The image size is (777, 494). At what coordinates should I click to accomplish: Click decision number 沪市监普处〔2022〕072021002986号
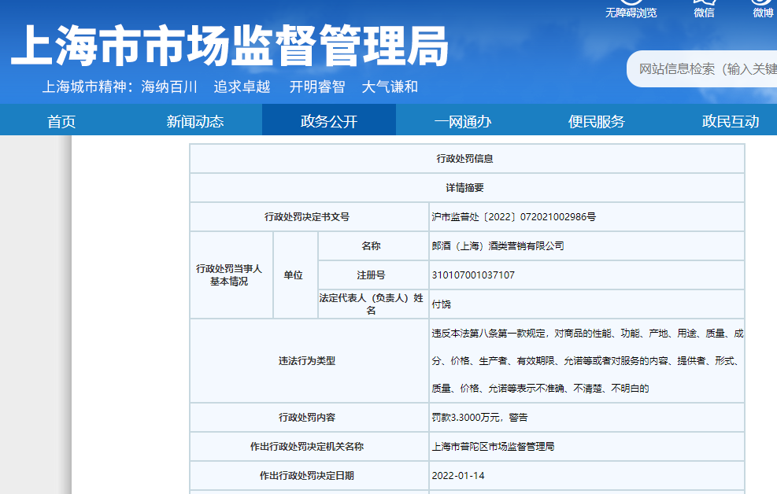coord(513,217)
